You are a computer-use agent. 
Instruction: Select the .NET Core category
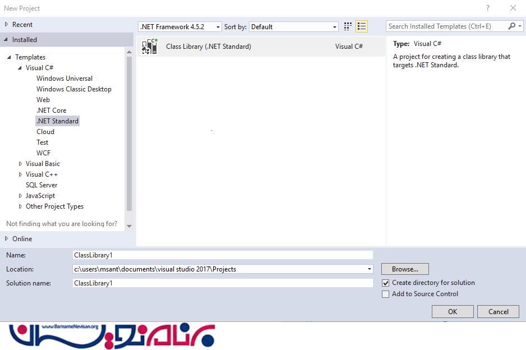point(52,110)
